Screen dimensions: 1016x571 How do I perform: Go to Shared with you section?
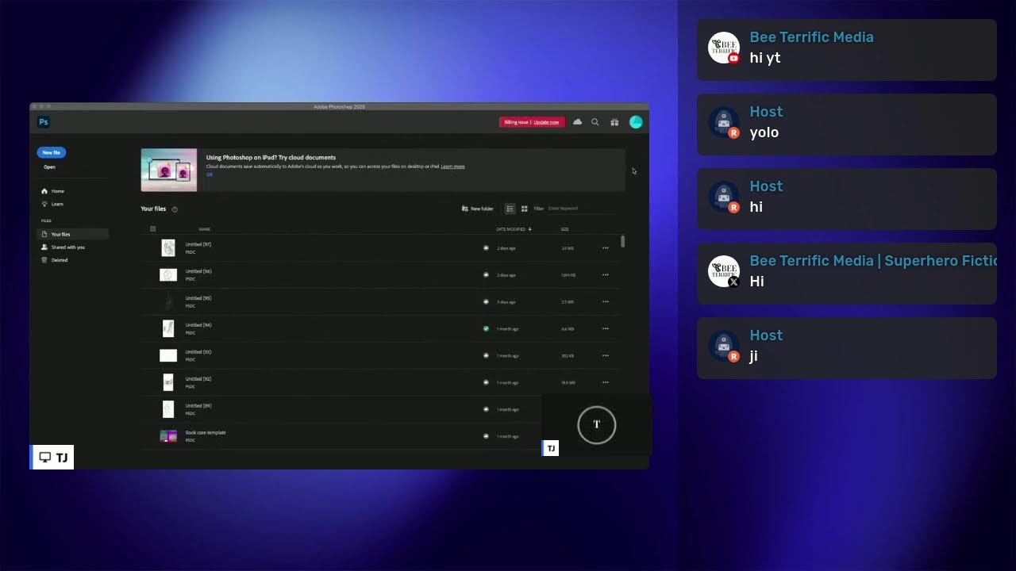(67, 247)
